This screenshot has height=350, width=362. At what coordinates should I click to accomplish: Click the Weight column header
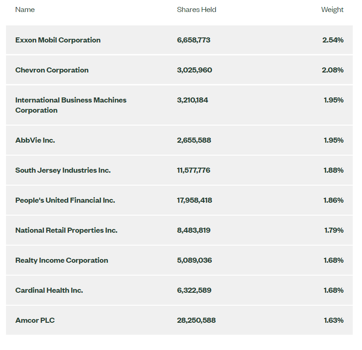tap(332, 10)
